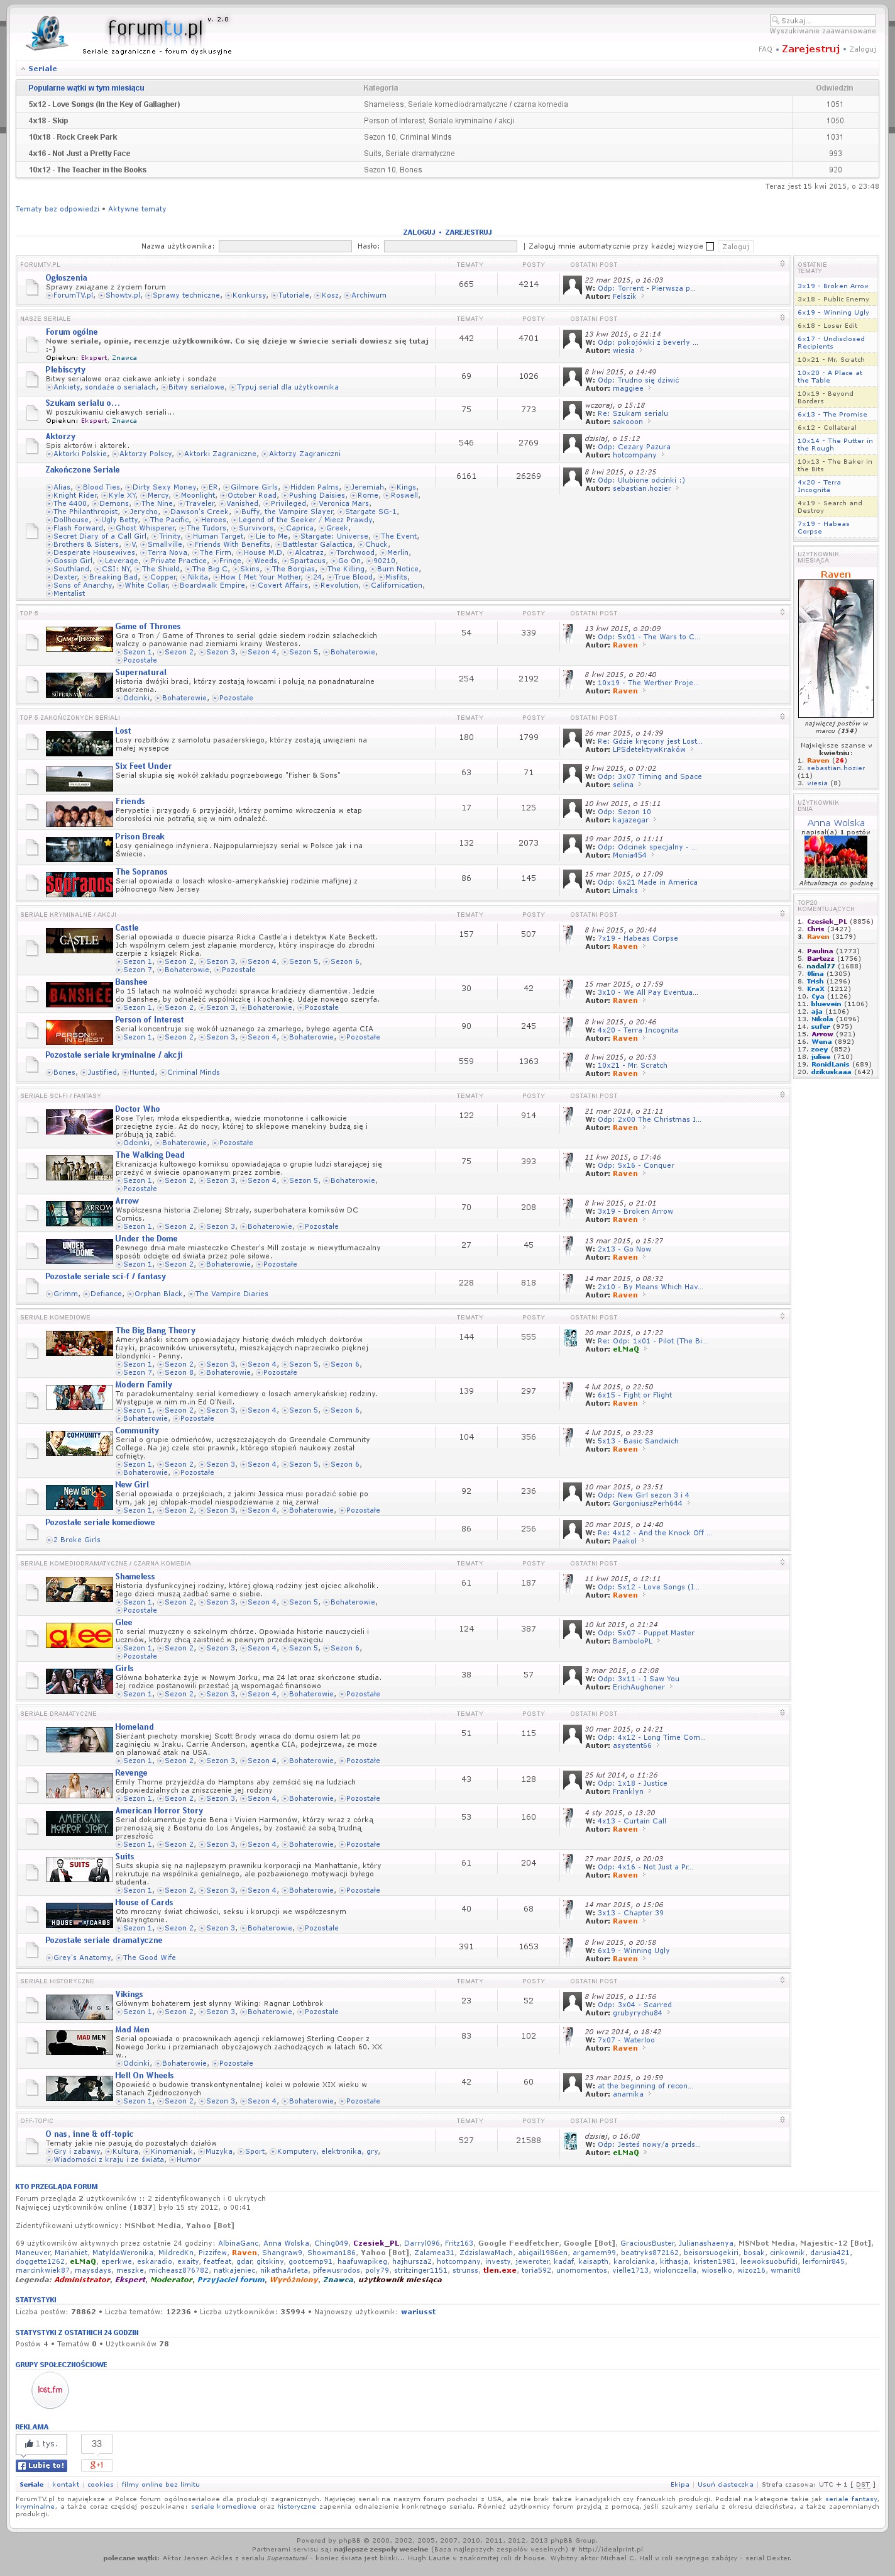Image resolution: width=895 pixels, height=2576 pixels.
Task: Open the last.fm group icon
Action: pyautogui.click(x=50, y=2390)
